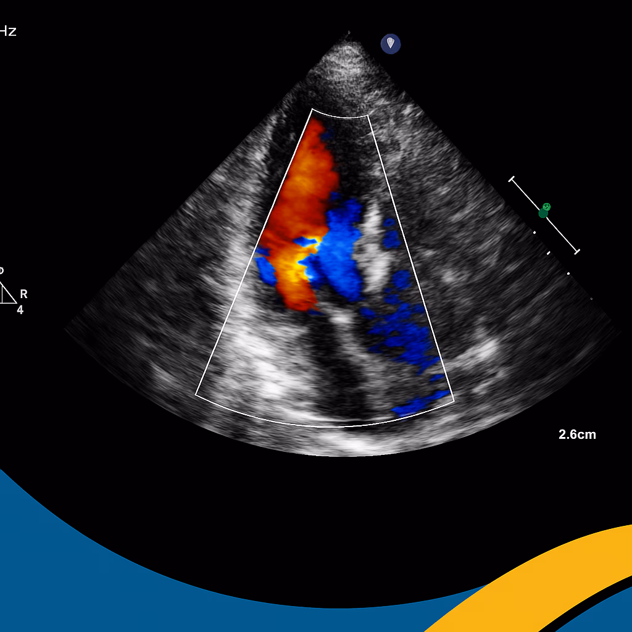Click the upper end cap of measurement bar
This screenshot has width=632, height=632.
tap(512, 180)
